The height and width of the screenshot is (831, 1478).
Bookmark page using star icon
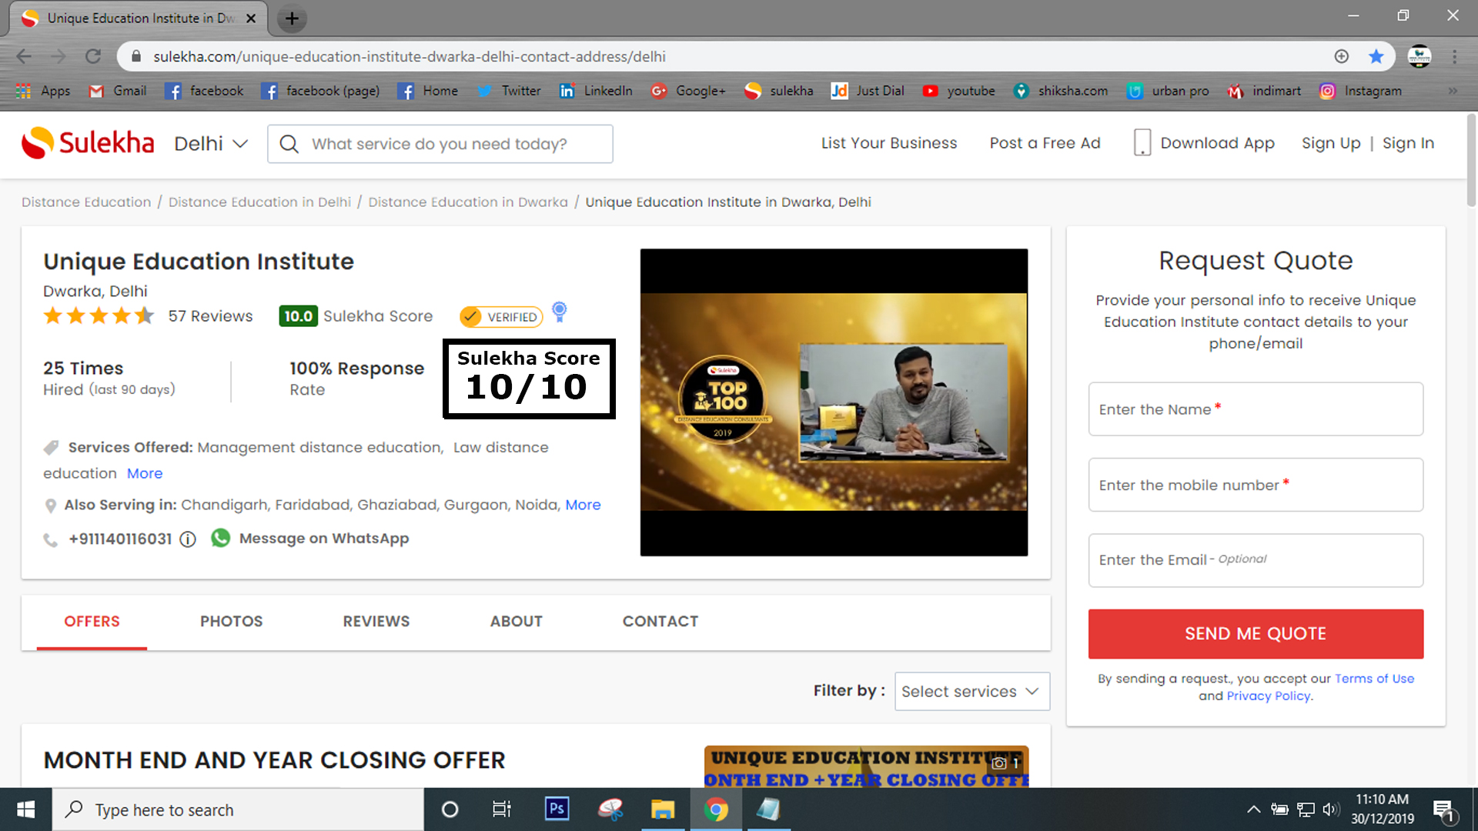[1376, 56]
